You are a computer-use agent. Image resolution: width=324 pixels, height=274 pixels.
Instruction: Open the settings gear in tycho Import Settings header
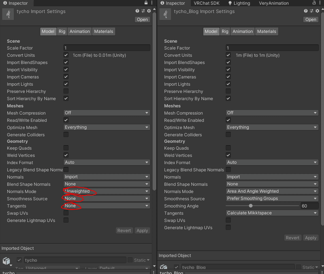tap(149, 11)
